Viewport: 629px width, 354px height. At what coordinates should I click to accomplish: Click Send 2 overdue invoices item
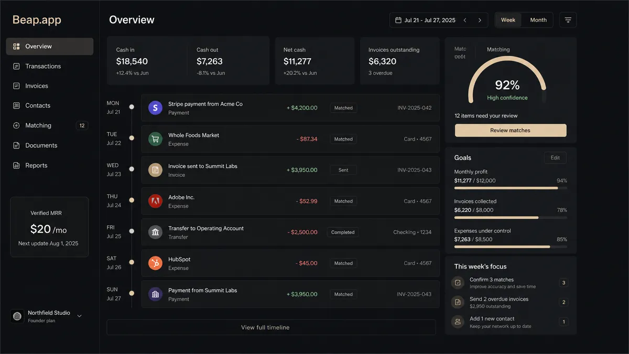point(509,302)
